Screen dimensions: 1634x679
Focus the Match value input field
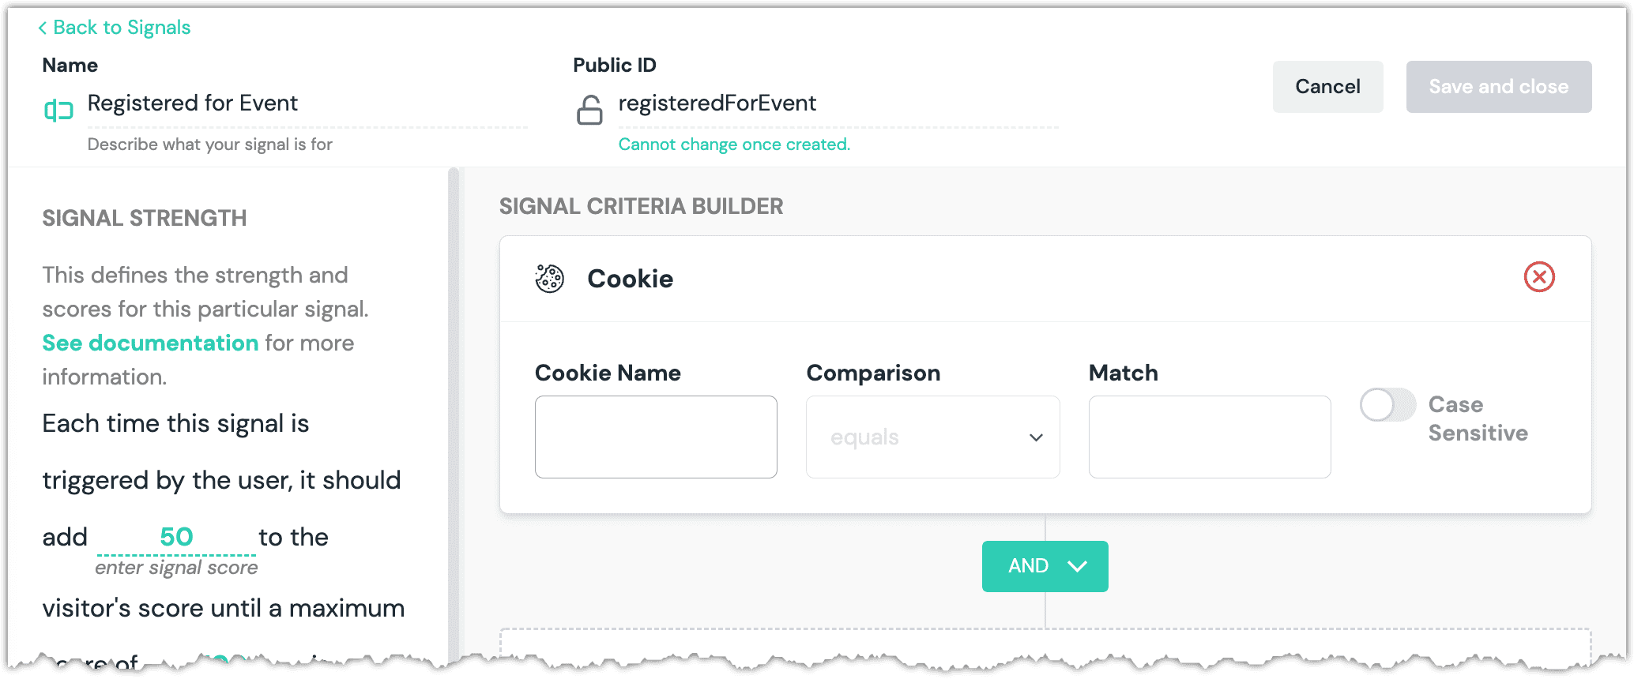click(x=1209, y=437)
